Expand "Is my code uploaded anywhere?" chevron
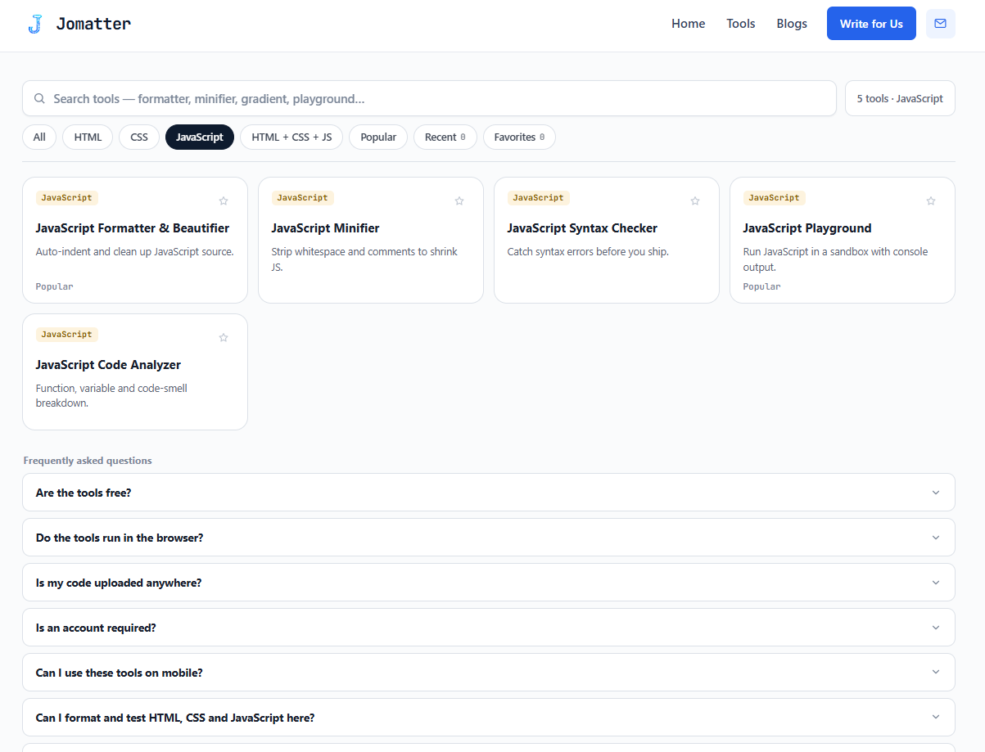Screen dimensions: 985x752 [x=936, y=583]
